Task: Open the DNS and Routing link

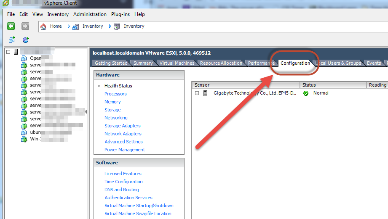Action: point(122,190)
